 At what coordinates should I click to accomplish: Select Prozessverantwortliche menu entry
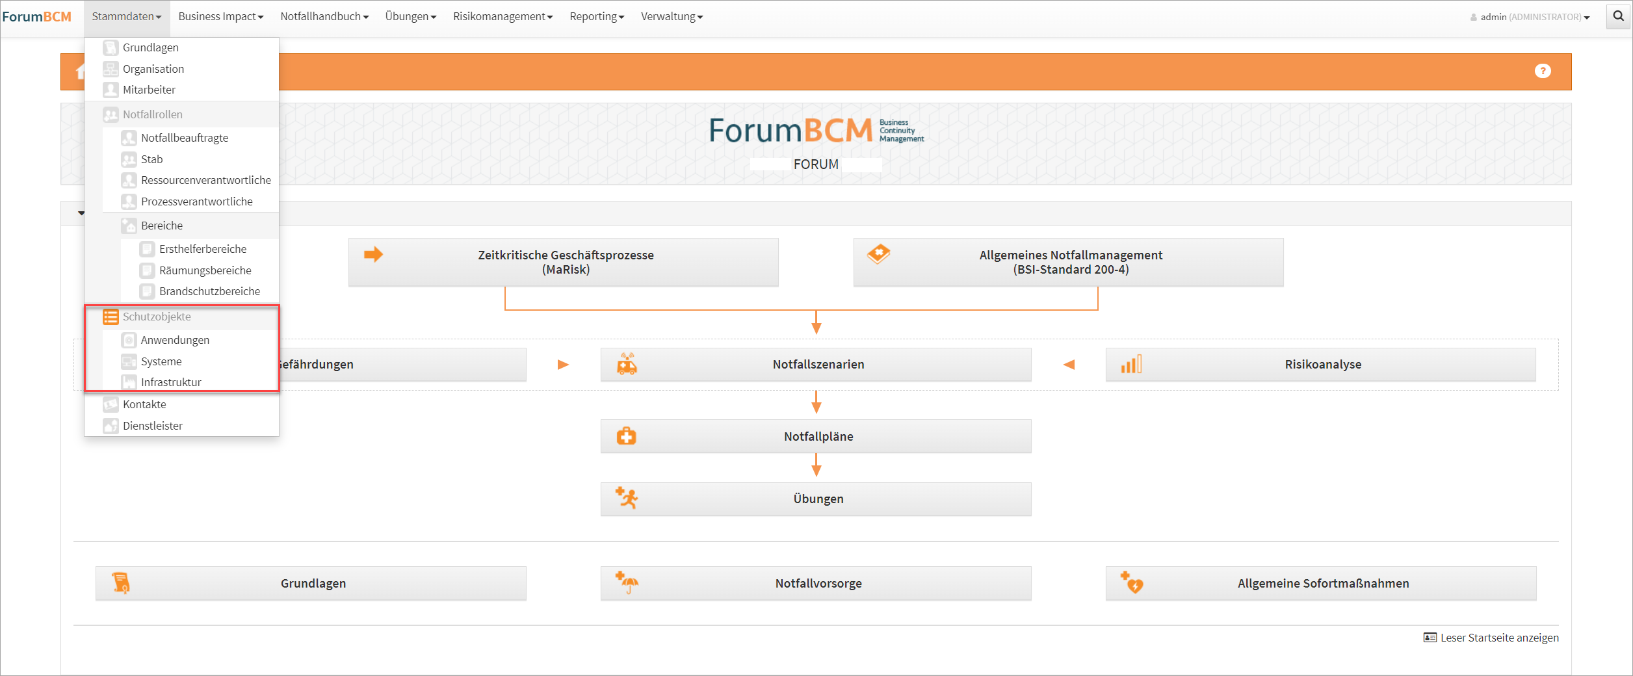pos(190,201)
